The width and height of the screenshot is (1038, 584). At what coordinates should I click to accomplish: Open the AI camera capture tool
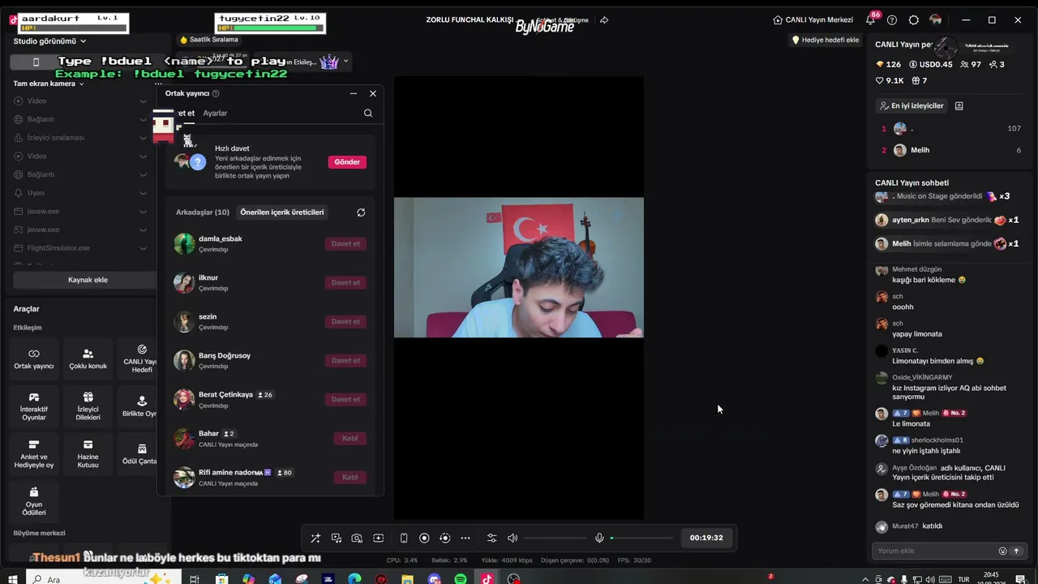pos(357,538)
